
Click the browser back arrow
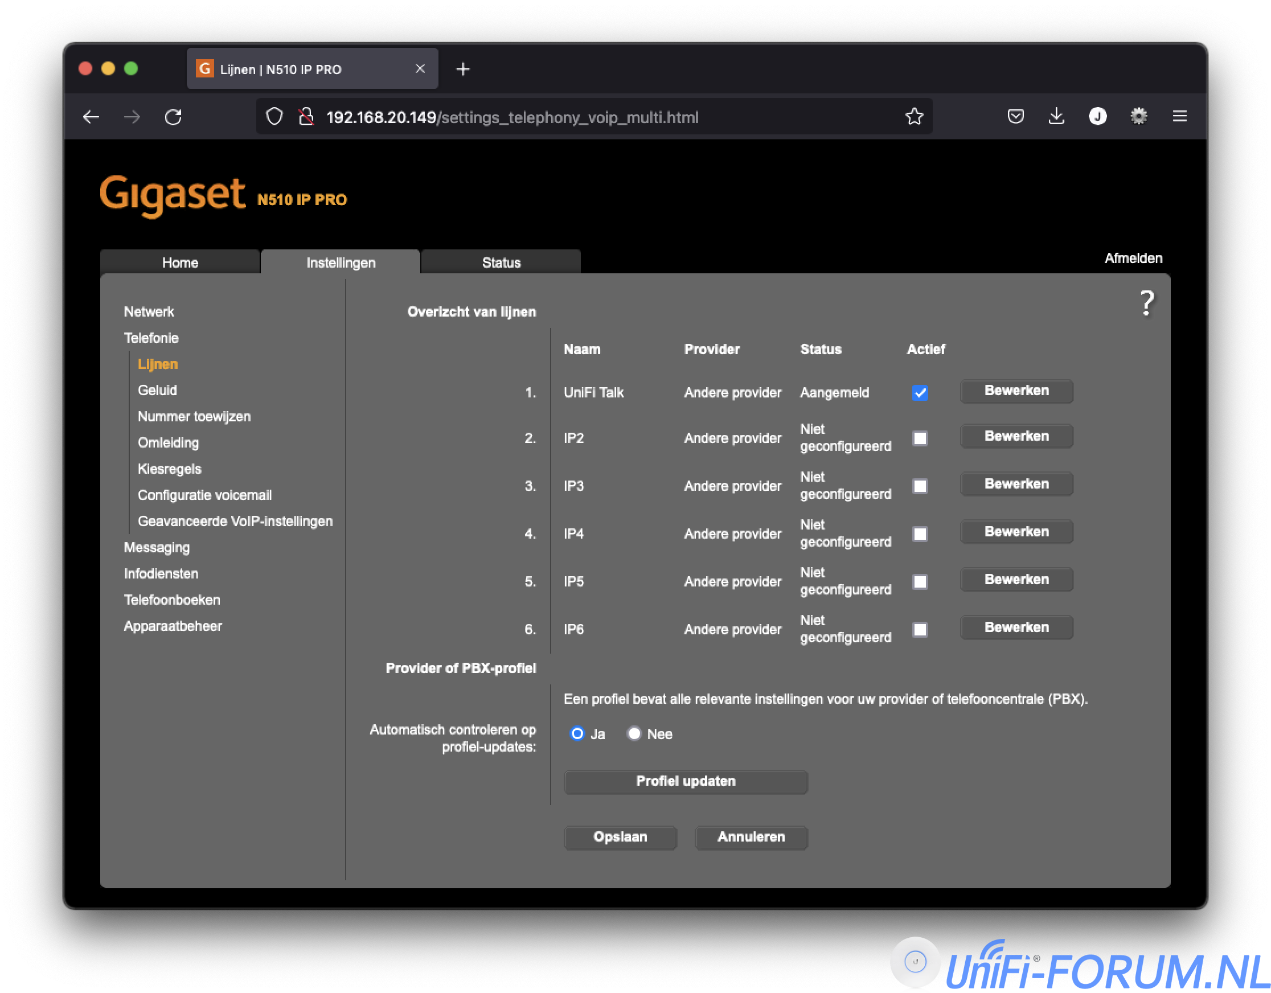tap(91, 117)
